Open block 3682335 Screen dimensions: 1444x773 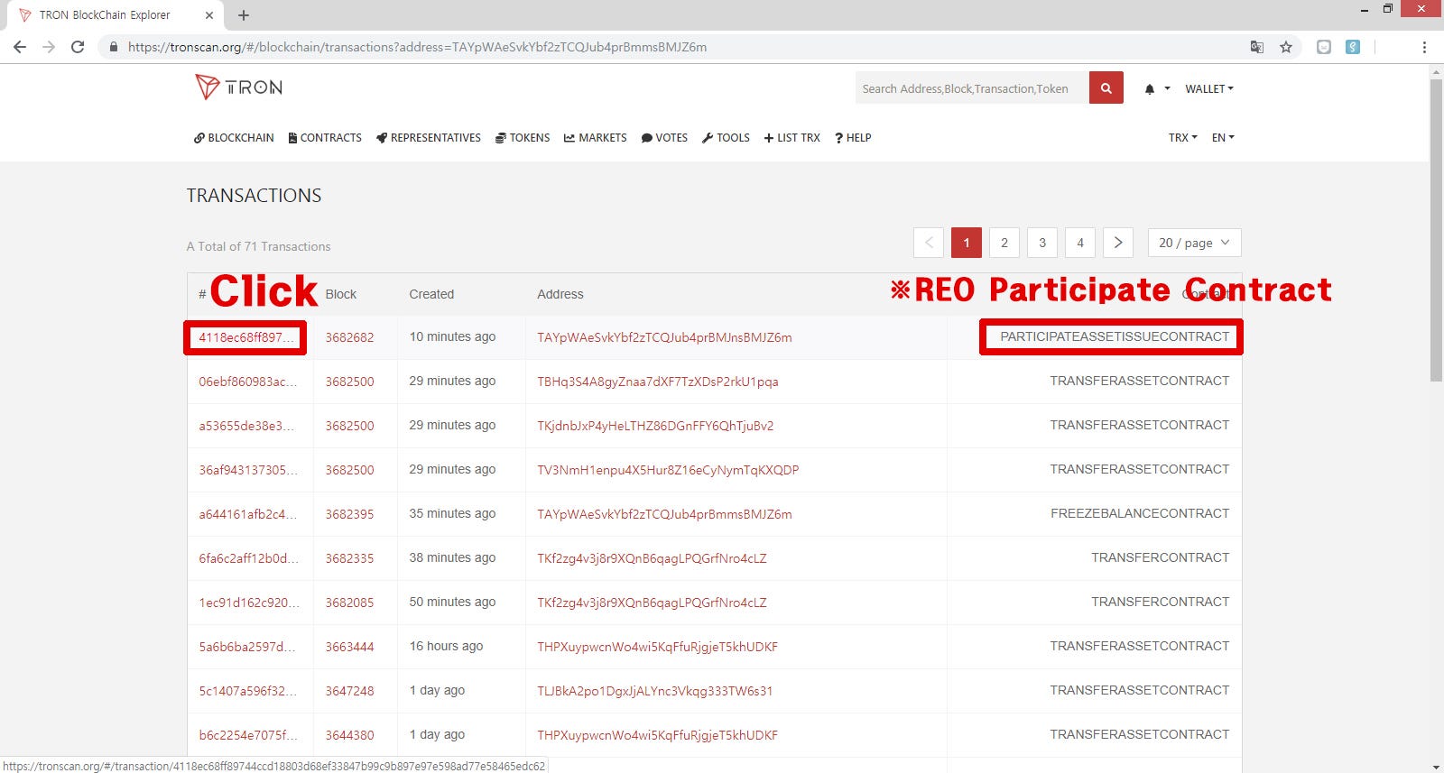pyautogui.click(x=349, y=558)
